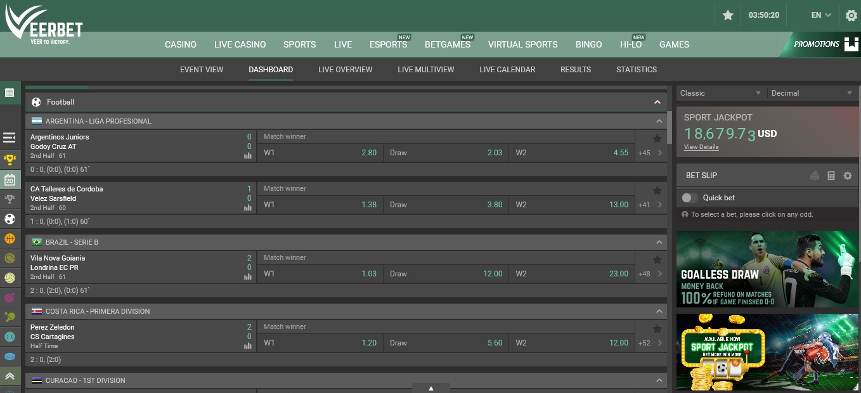Viewport: 861px width, 393px height.
Task: Favorite the Argentinos Juniors match star
Action: [x=657, y=139]
